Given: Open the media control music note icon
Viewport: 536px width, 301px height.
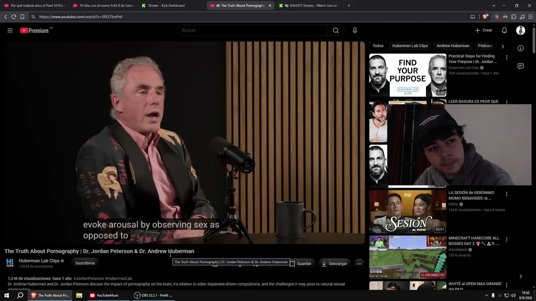Looking at the screenshot, I should click(522, 17).
